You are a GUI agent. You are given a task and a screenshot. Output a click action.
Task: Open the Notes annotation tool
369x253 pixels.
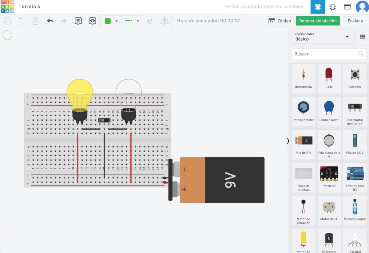click(78, 21)
